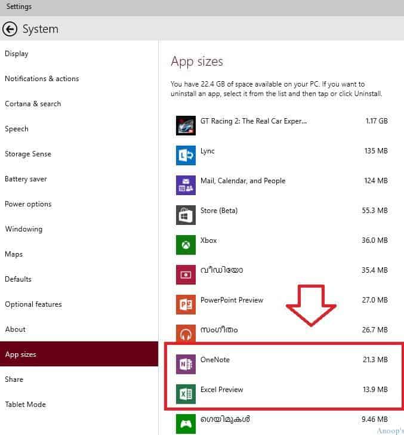
Task: Click the Excel Preview name
Action: (x=222, y=390)
